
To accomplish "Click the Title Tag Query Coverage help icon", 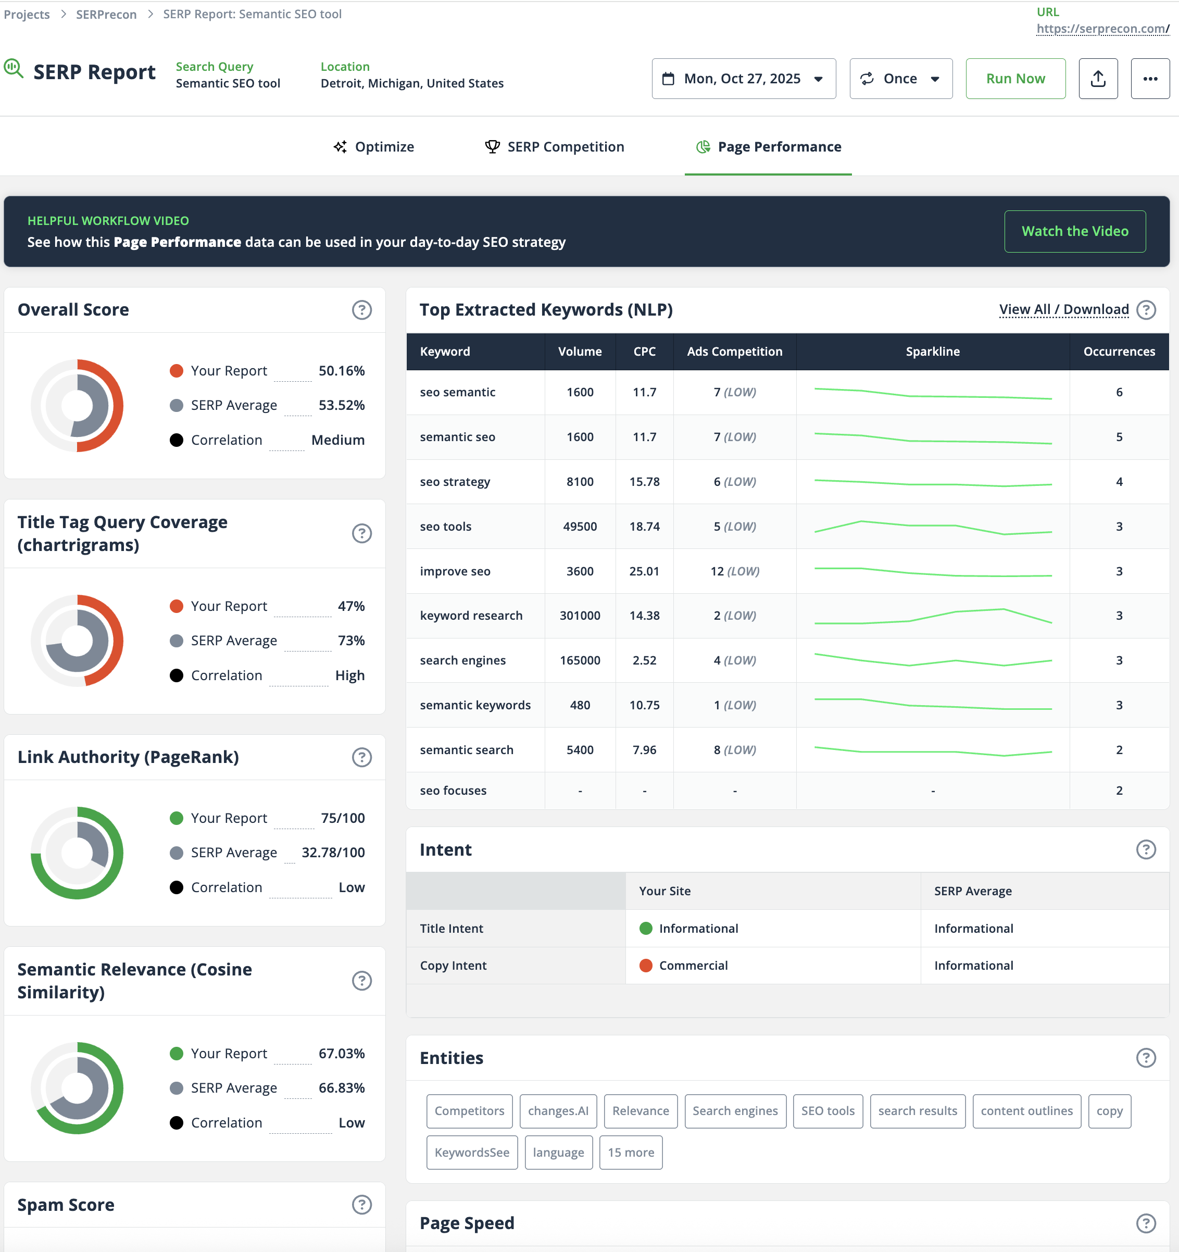I will 361,533.
